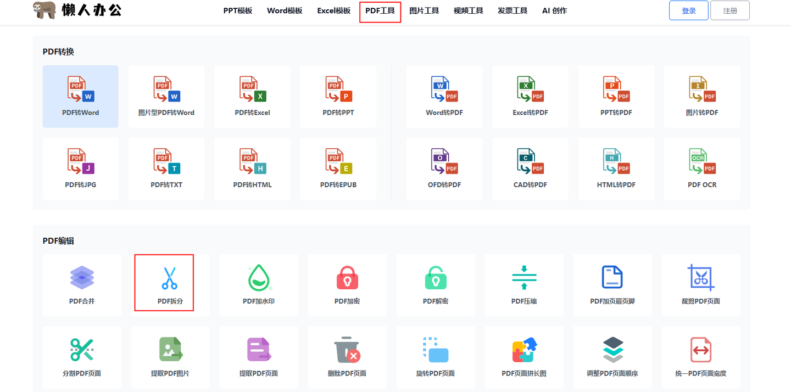Select the 提取PDF图片 tool

(x=170, y=357)
